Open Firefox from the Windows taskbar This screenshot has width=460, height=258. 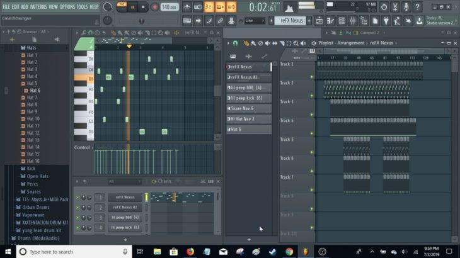coord(190,252)
